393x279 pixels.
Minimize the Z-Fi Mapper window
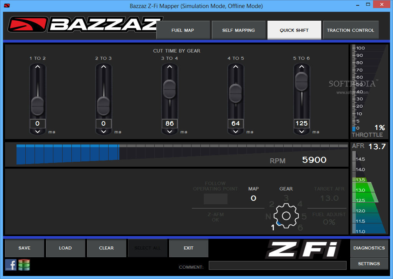pyautogui.click(x=358, y=5)
